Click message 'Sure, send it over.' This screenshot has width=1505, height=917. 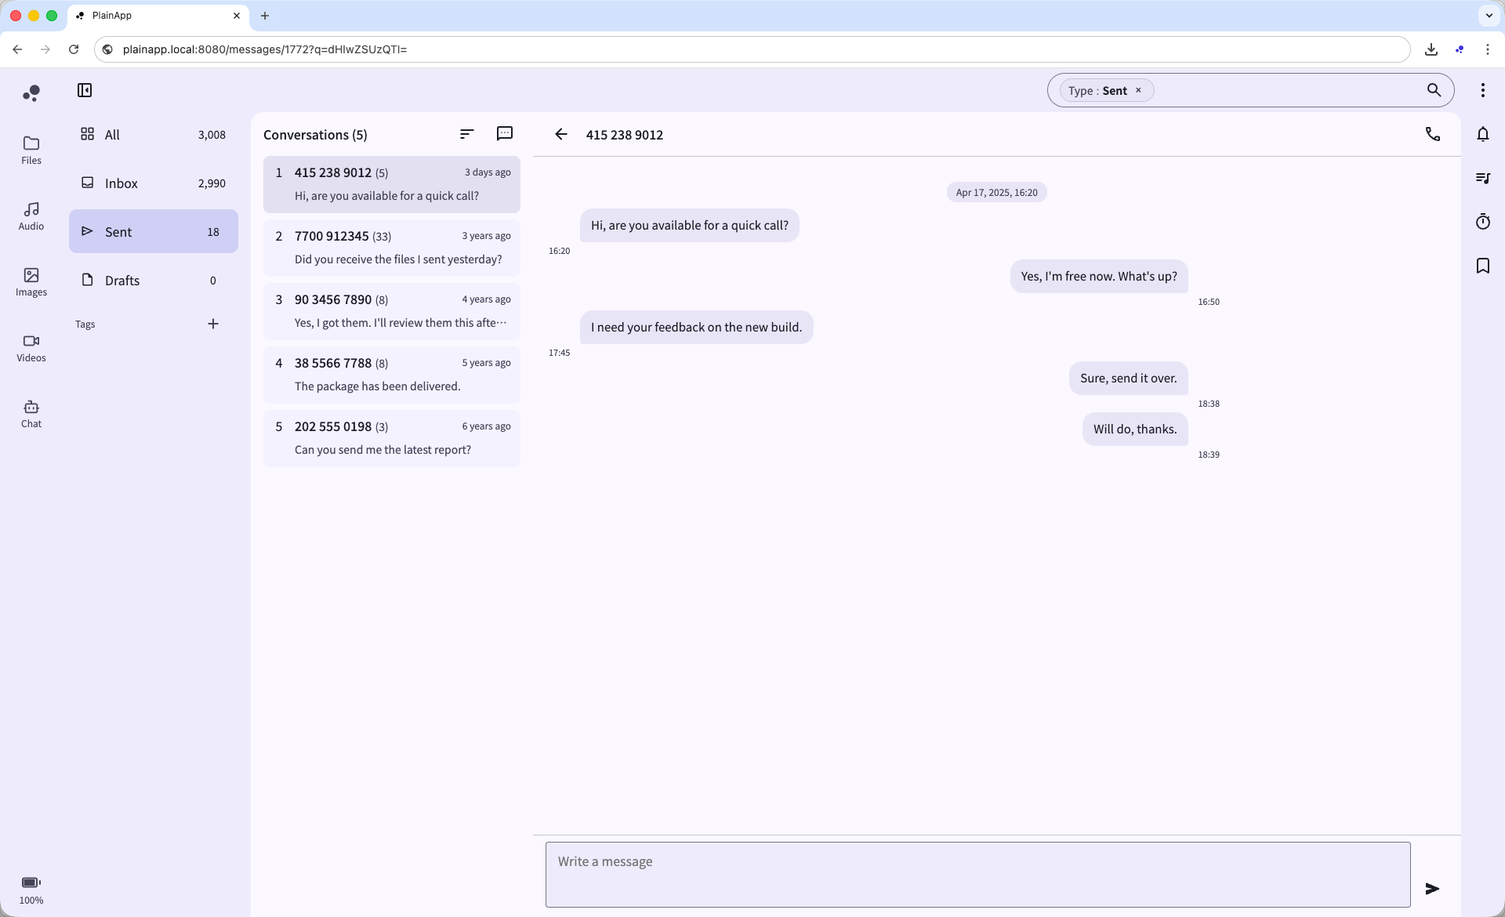[1129, 379]
